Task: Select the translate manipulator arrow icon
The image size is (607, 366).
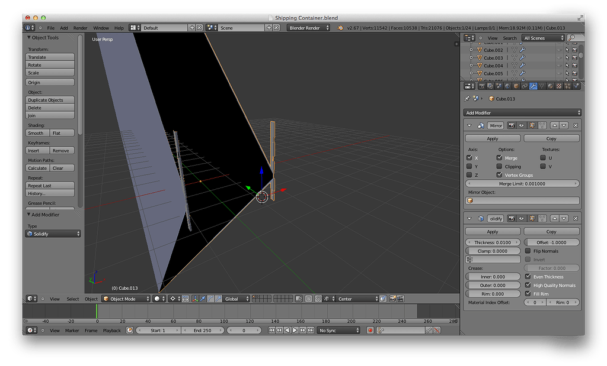Action: point(203,299)
